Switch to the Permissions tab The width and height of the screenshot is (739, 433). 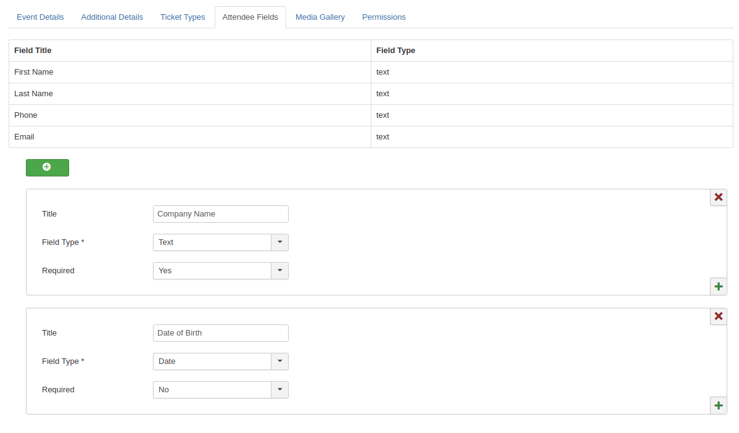[x=384, y=17]
